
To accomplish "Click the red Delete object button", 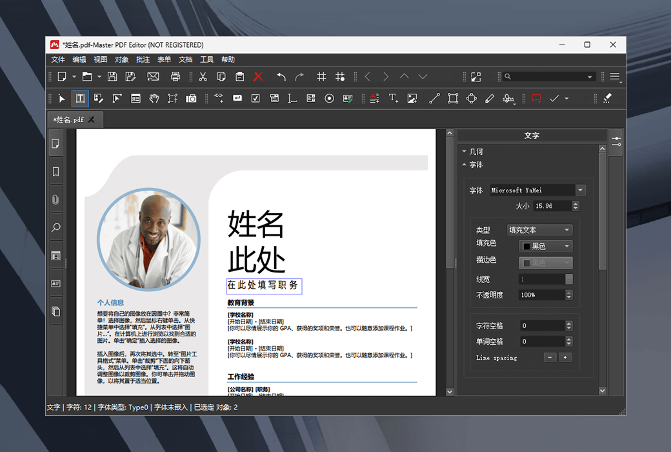I will [x=257, y=76].
